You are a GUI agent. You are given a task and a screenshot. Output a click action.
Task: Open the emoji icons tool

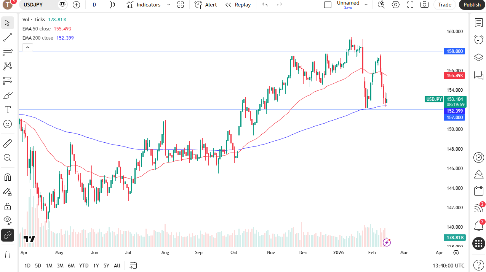7,124
